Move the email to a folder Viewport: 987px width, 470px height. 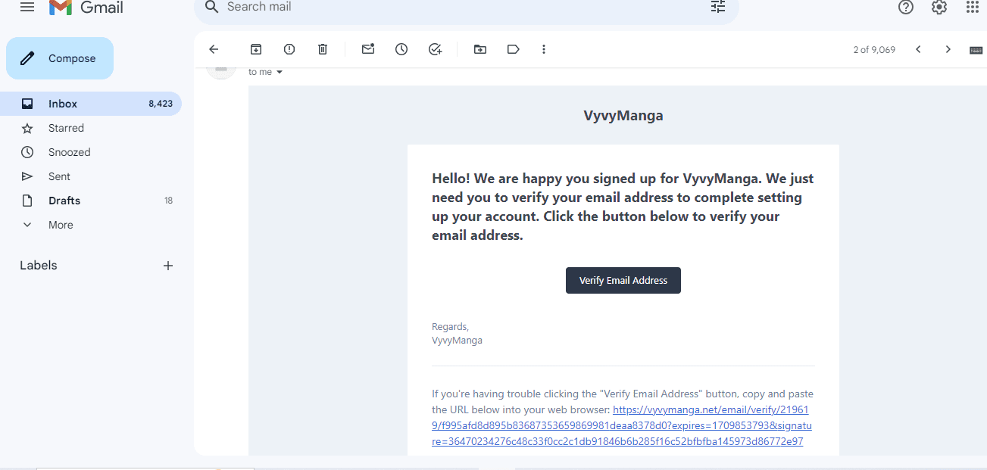pyautogui.click(x=480, y=49)
